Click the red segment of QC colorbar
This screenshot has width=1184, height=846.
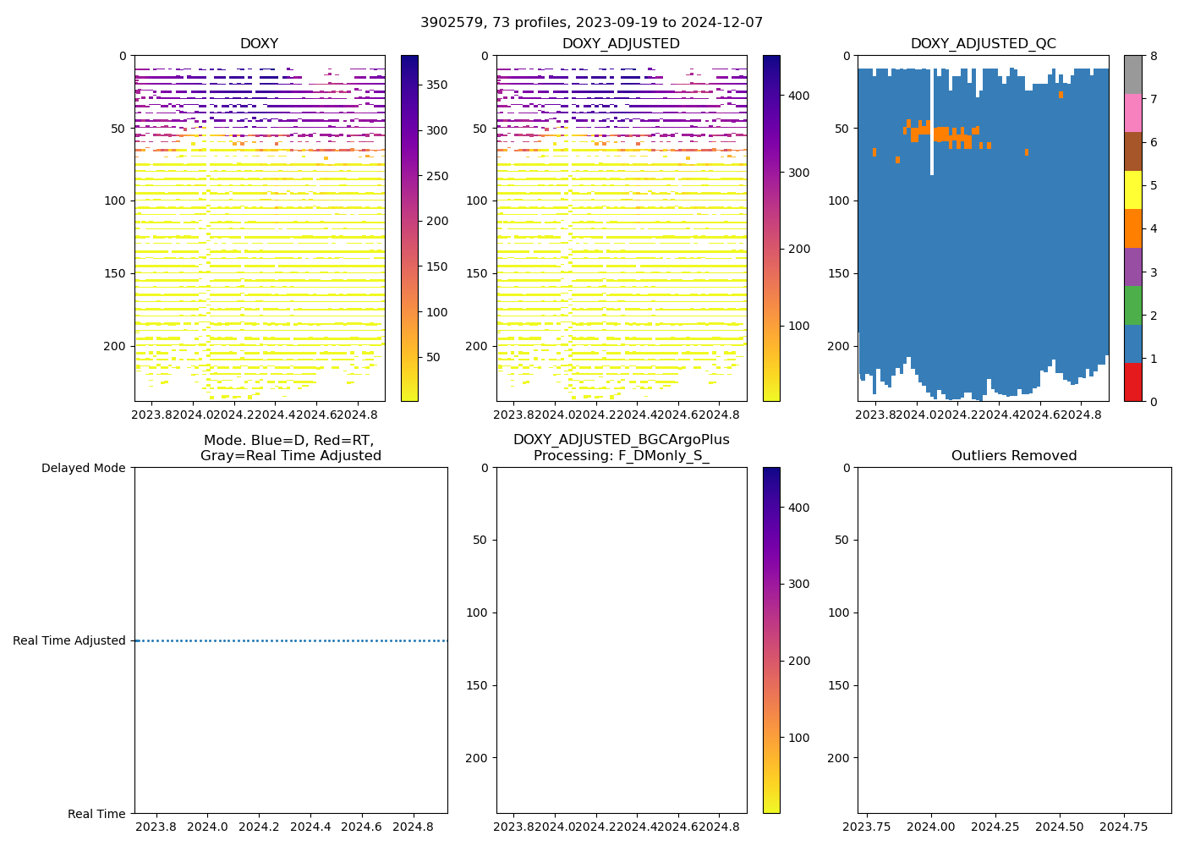pos(1132,382)
